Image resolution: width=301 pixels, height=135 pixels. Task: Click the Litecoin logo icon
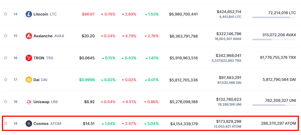pyautogui.click(x=29, y=14)
